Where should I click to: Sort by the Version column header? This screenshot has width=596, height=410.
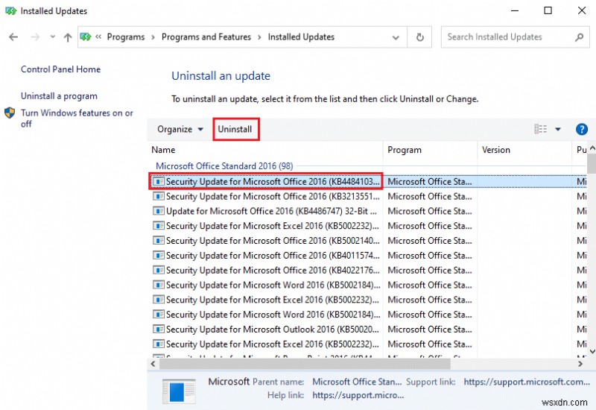click(x=524, y=150)
